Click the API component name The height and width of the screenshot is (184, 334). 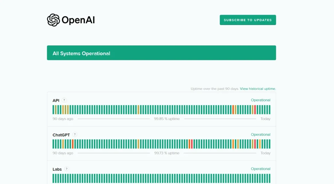[x=56, y=100]
